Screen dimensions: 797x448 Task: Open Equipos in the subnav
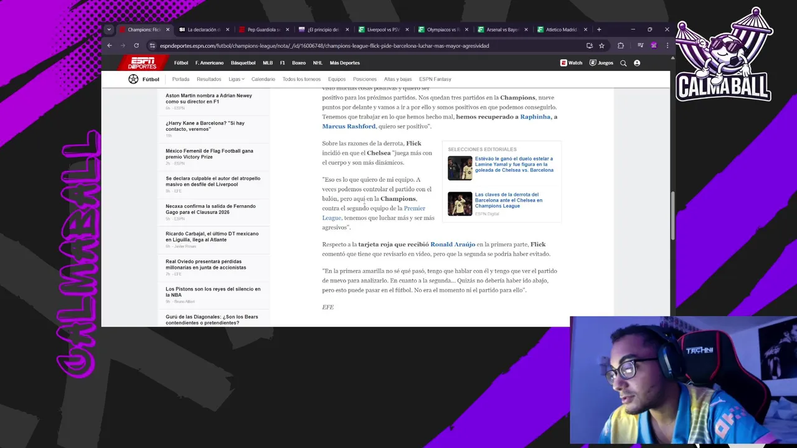tap(337, 79)
